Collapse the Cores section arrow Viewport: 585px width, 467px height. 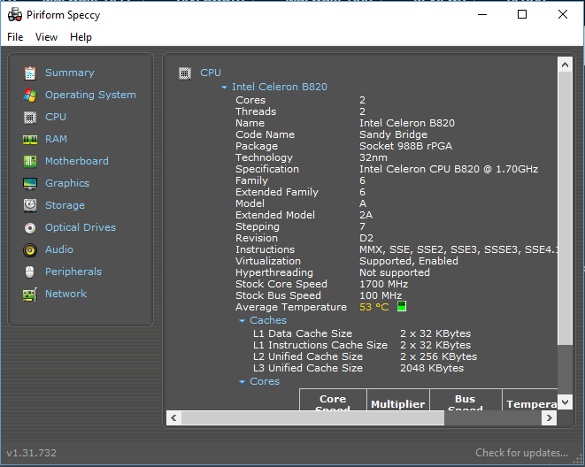(x=242, y=382)
